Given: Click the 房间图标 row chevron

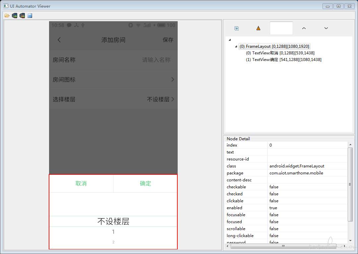Looking at the screenshot, I should [173, 80].
